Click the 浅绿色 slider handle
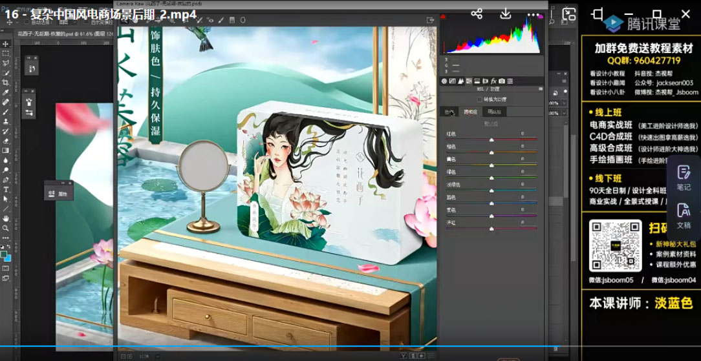This screenshot has height=361, width=701. pyautogui.click(x=491, y=191)
